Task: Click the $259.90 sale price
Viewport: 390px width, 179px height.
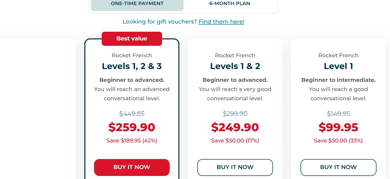Action: click(x=132, y=127)
